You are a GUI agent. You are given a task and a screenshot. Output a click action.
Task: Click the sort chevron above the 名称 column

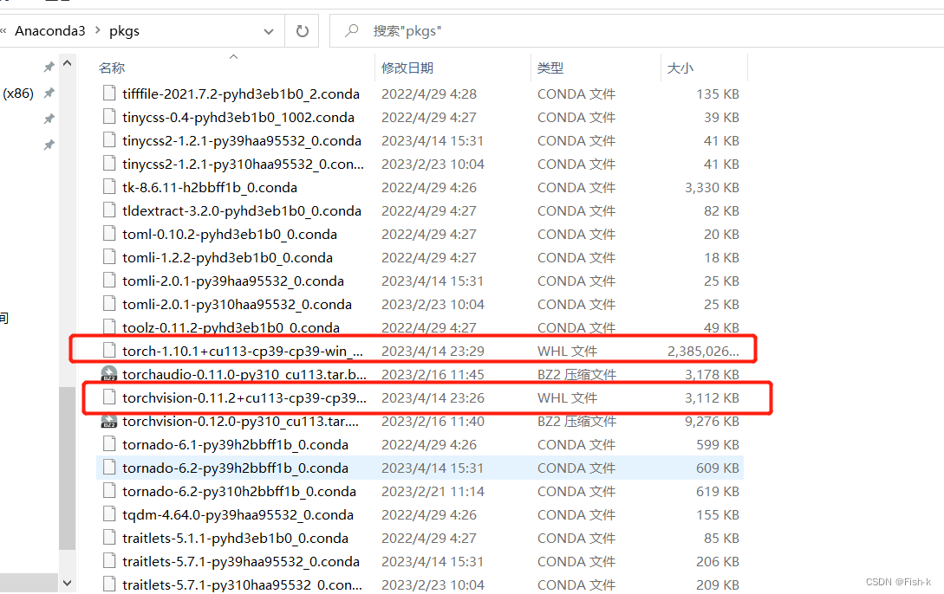pyautogui.click(x=232, y=57)
